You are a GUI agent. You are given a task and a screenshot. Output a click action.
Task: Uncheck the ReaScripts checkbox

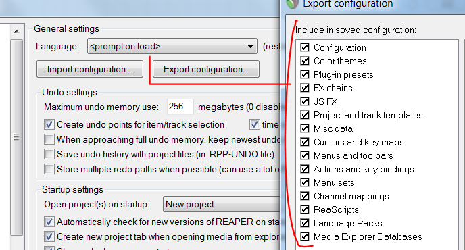305,209
